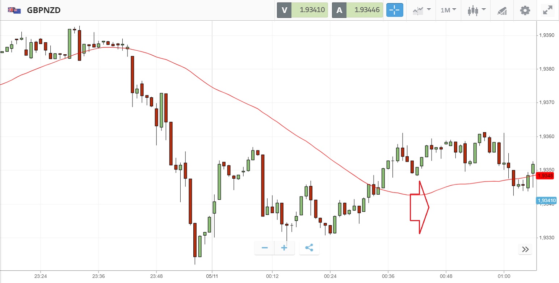Zoom in the chart with plus button
The image size is (559, 283).
pos(284,248)
